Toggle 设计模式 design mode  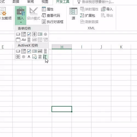[33, 14]
